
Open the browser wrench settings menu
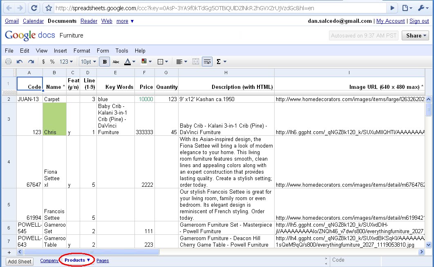coord(423,8)
